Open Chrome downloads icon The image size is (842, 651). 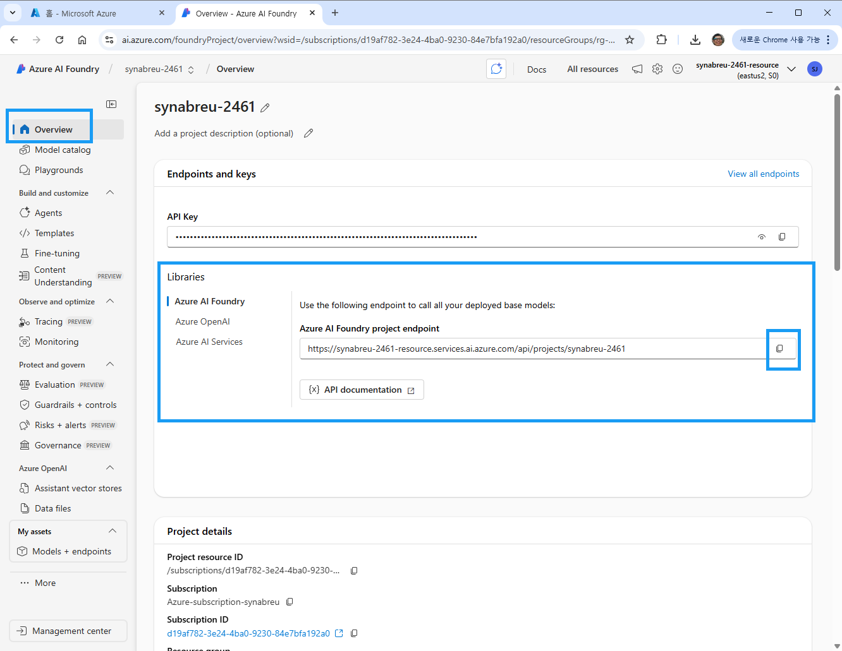click(695, 40)
